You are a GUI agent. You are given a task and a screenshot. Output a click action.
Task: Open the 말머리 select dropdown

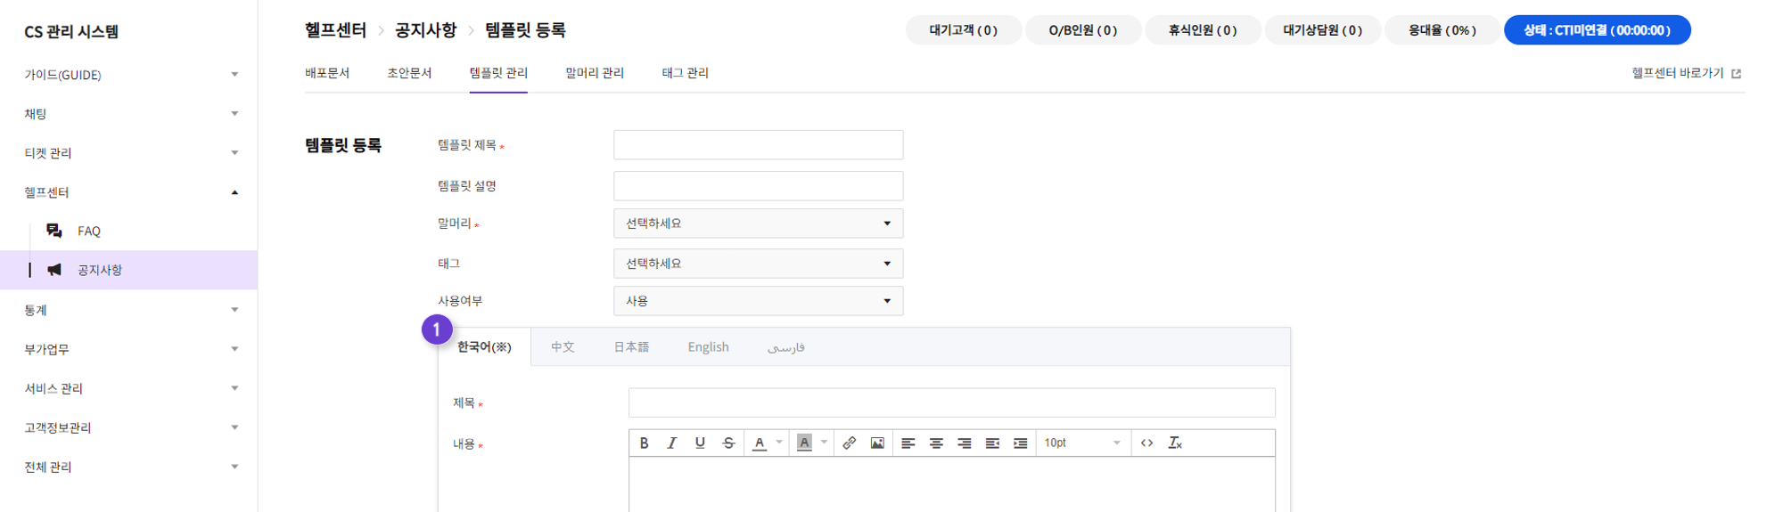point(758,223)
